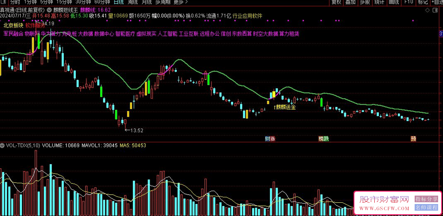
Task: Click the 标记 mark button
Action: pyautogui.click(x=422, y=2)
